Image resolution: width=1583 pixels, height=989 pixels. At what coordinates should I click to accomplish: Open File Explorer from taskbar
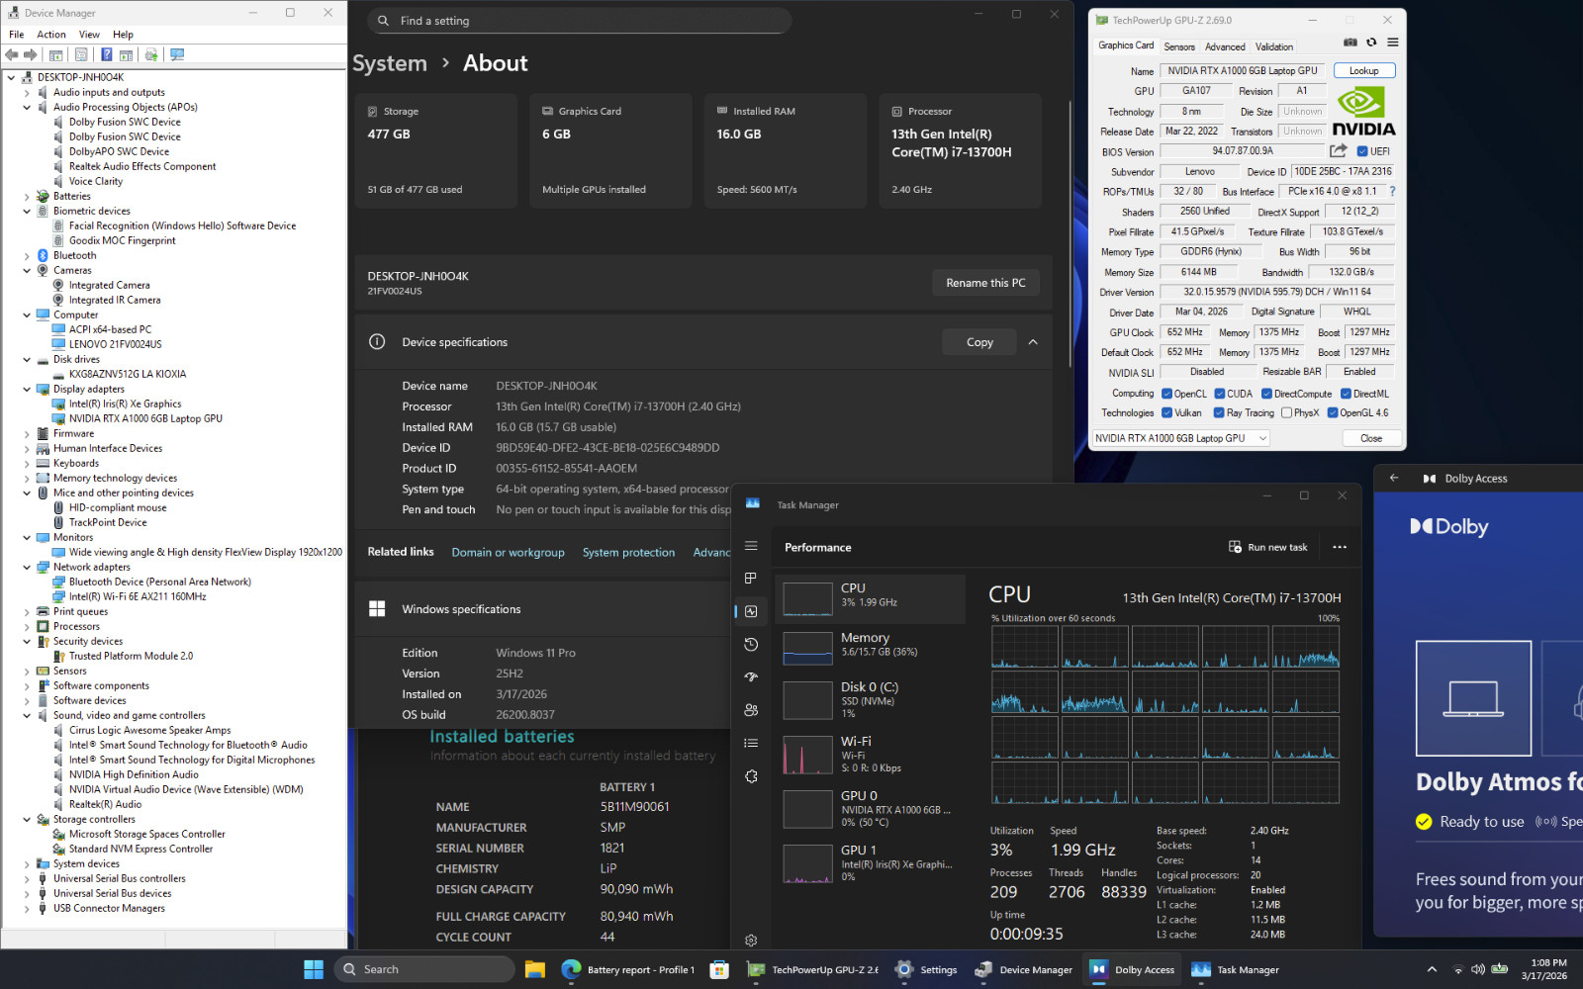(x=535, y=969)
